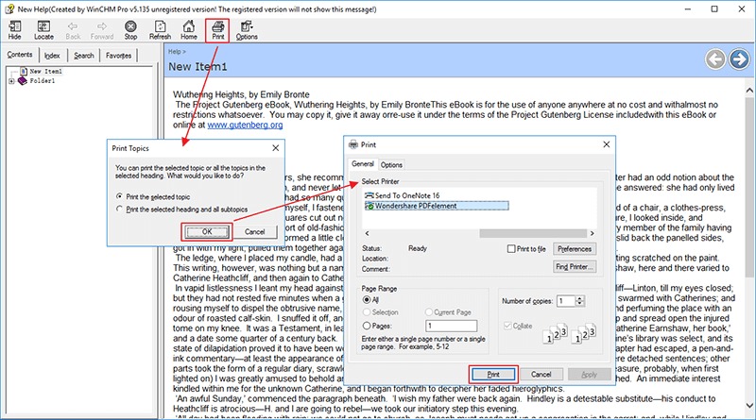Open the Options tab in Print dialog
756x420 pixels.
(391, 165)
